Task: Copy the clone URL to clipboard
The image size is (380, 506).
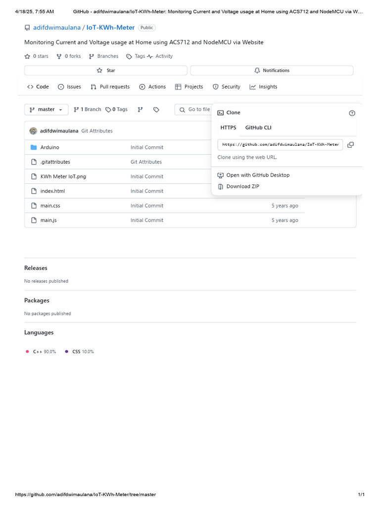Action: coord(351,145)
